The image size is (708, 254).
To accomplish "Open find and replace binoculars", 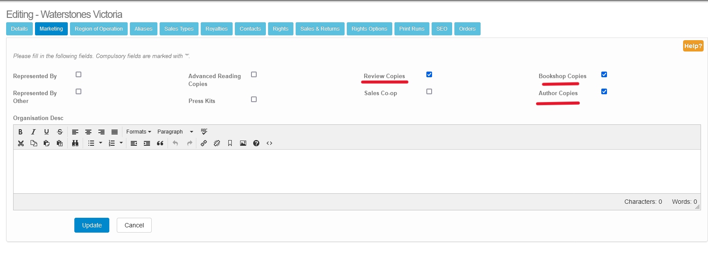I will point(75,143).
